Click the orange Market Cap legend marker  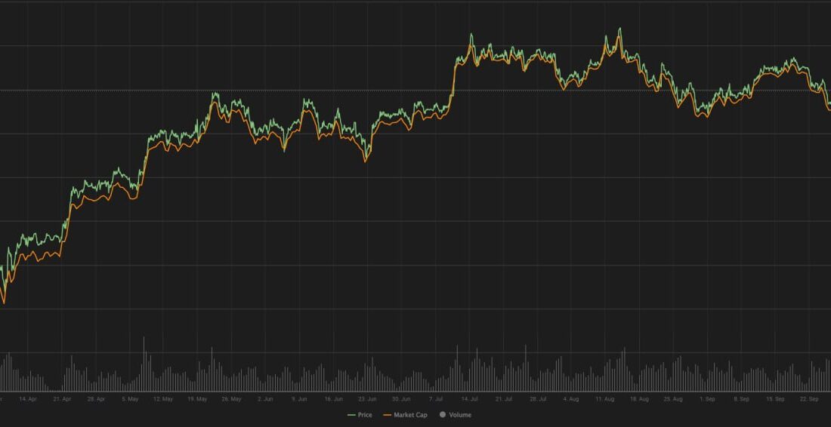click(388, 415)
